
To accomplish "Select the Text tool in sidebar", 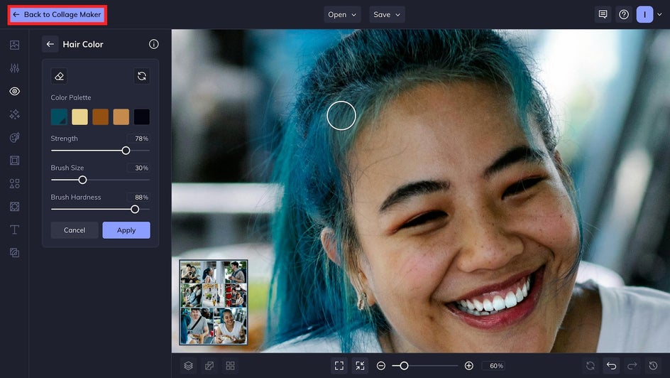I will coord(14,229).
